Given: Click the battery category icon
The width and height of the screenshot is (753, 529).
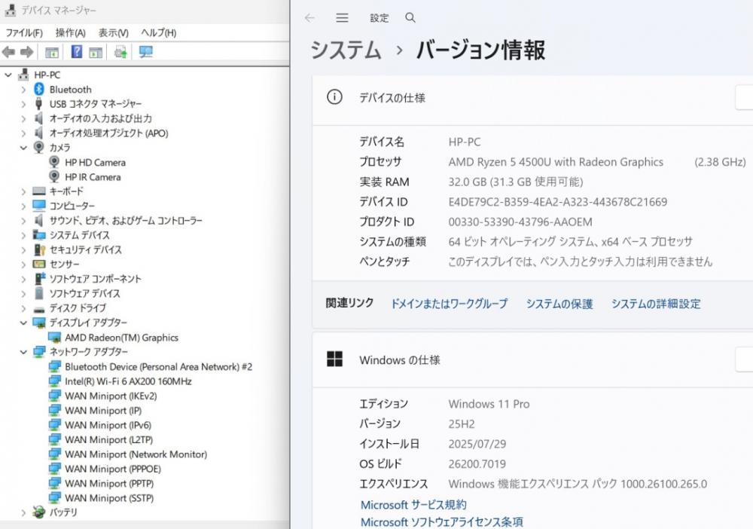Looking at the screenshot, I should 39,512.
